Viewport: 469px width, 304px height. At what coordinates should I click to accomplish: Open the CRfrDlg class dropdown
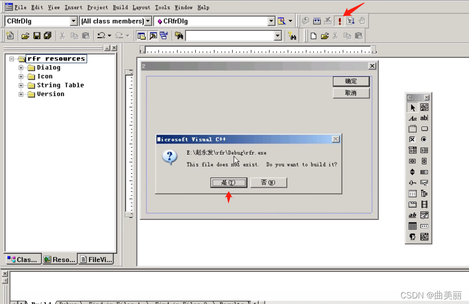[x=74, y=21]
